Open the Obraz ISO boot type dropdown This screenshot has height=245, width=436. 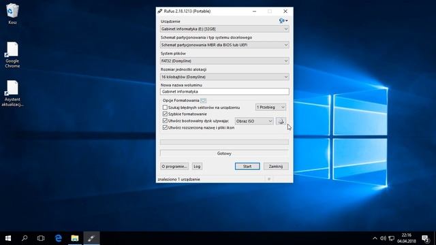(254, 121)
